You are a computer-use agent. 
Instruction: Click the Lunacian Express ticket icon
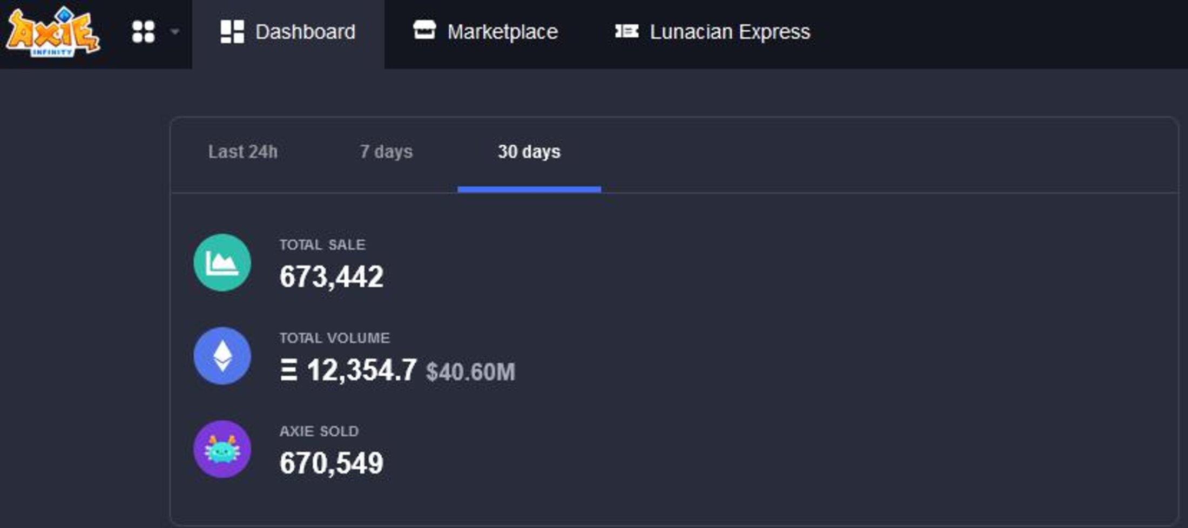coord(626,31)
